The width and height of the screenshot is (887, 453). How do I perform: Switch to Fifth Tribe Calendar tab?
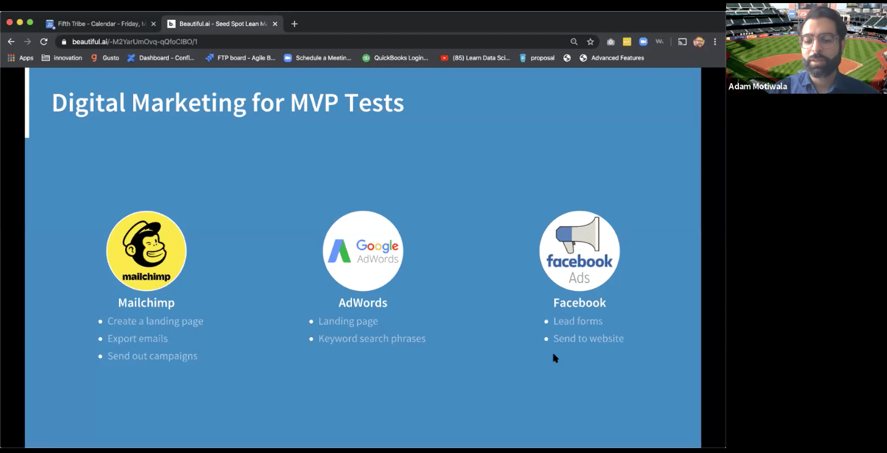tap(100, 24)
